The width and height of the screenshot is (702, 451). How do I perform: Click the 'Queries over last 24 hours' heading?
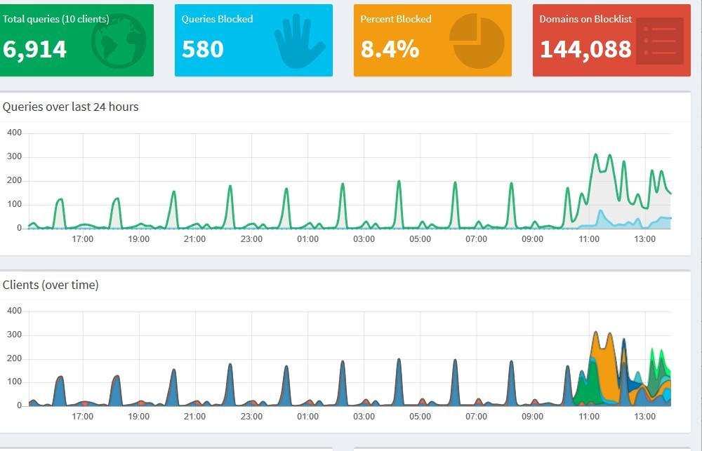click(x=71, y=107)
